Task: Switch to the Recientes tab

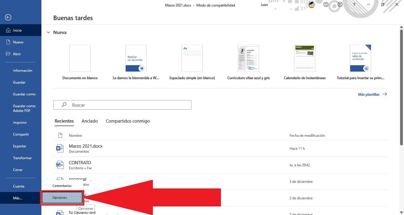Action: [64, 121]
